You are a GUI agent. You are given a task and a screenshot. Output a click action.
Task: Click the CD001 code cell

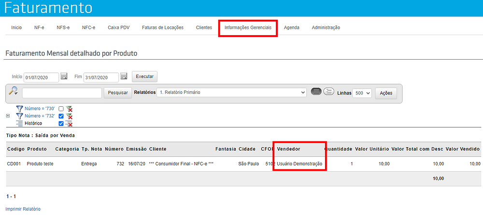coord(14,164)
